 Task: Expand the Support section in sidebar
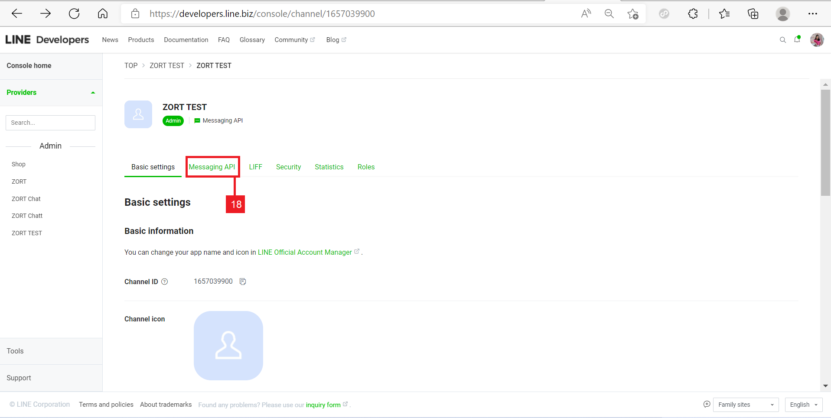(x=51, y=378)
